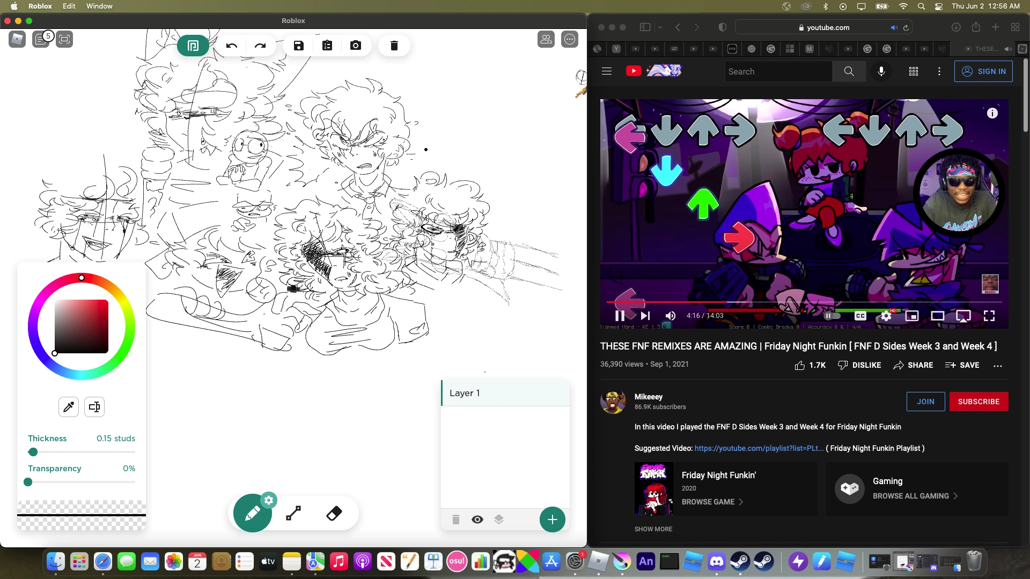Open YouTube video settings gear
Image resolution: width=1030 pixels, height=579 pixels.
(886, 316)
